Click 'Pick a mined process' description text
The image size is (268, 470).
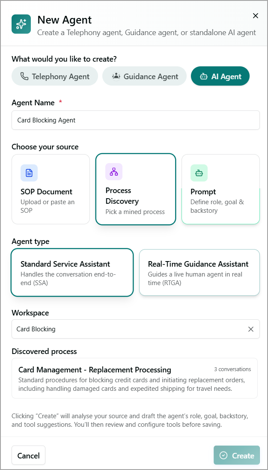[x=135, y=212]
